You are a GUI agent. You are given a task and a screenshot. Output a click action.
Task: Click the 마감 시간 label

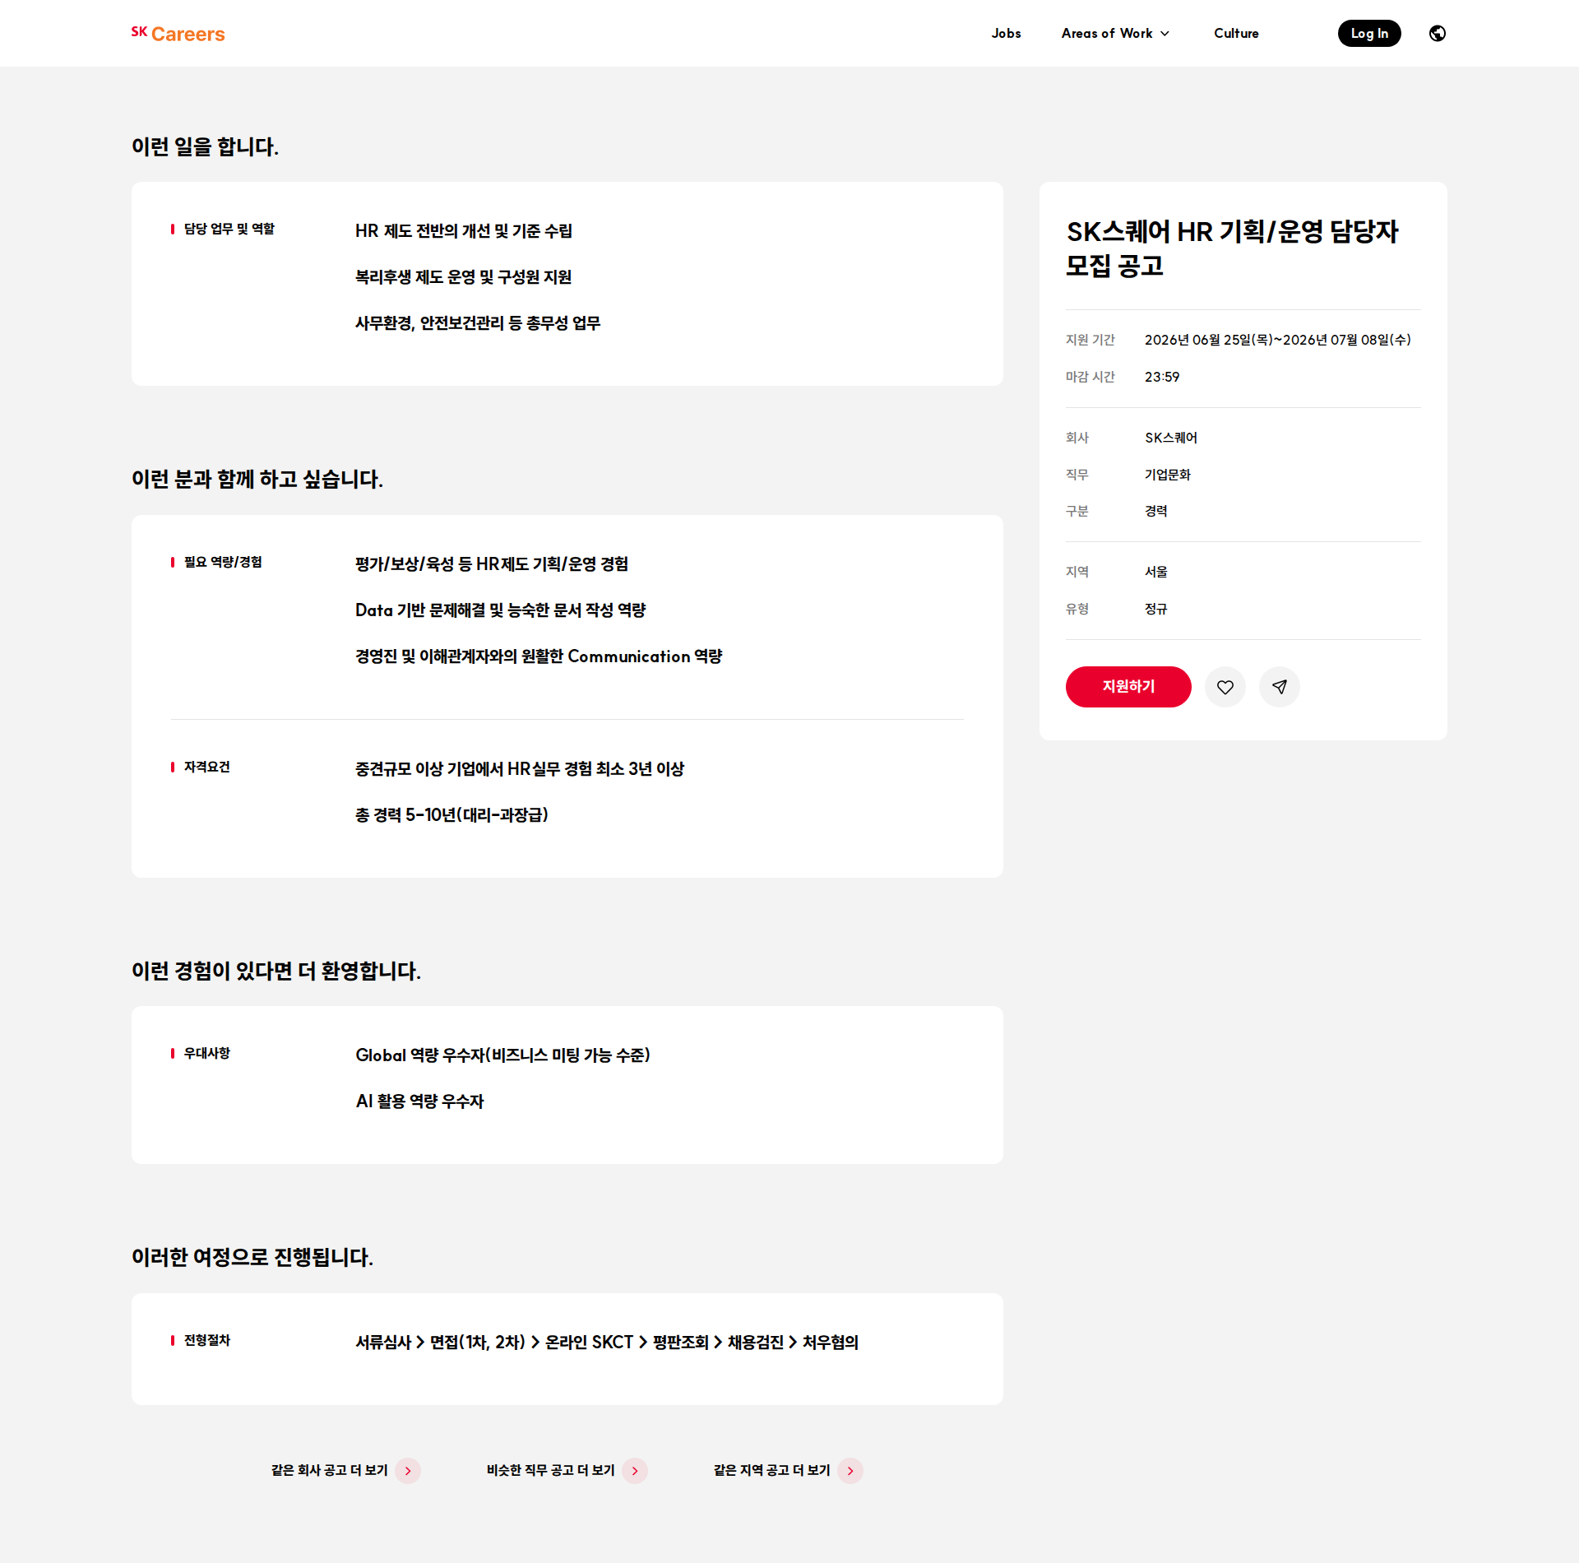(x=1090, y=377)
